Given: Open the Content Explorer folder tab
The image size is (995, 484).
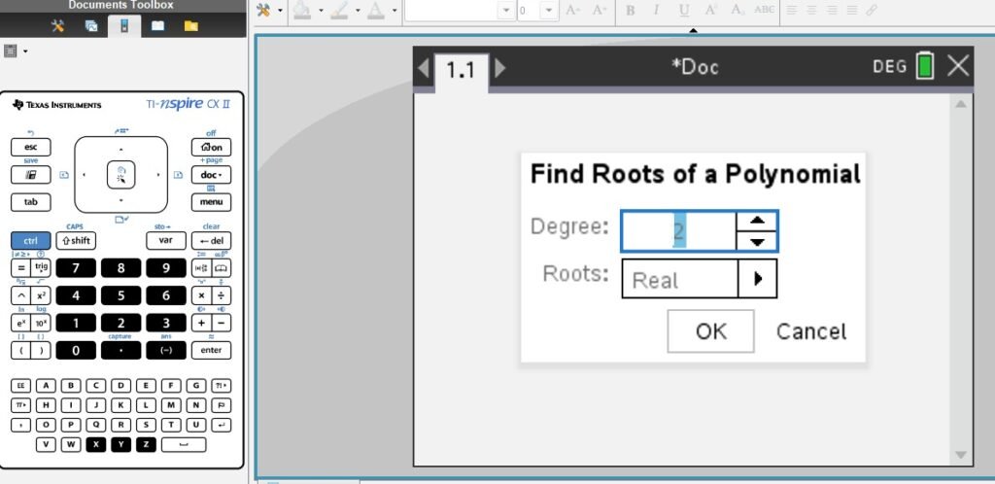Looking at the screenshot, I should (191, 26).
